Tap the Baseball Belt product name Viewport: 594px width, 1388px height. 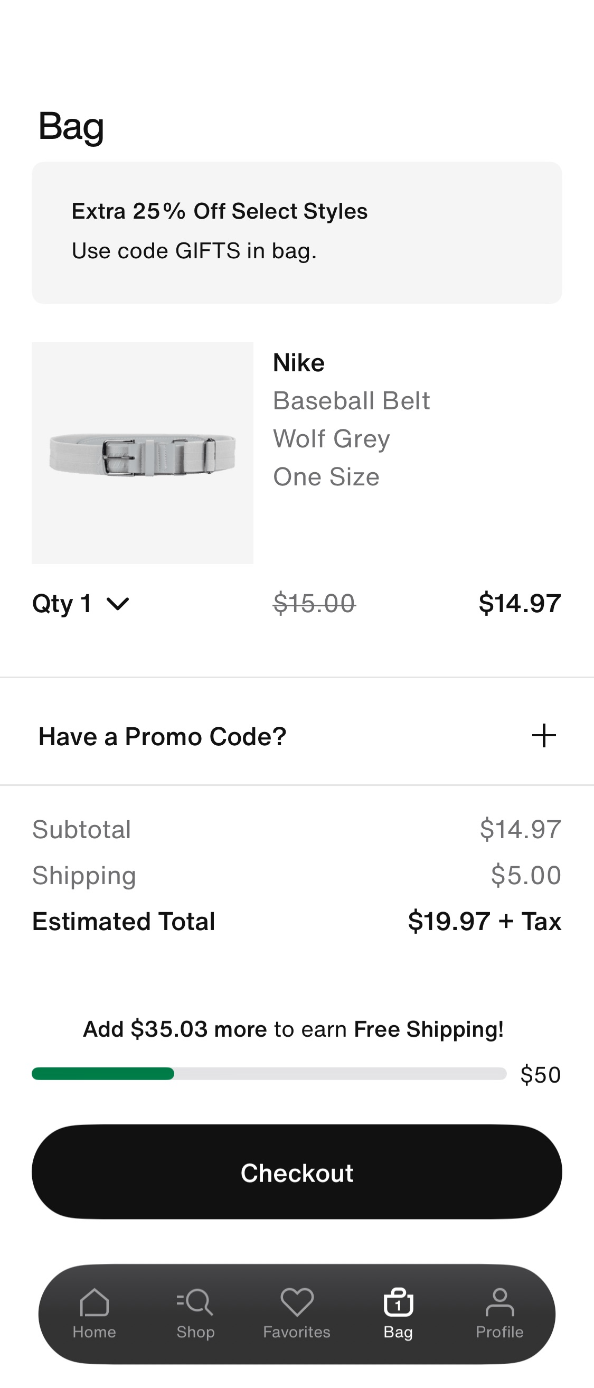coord(351,401)
